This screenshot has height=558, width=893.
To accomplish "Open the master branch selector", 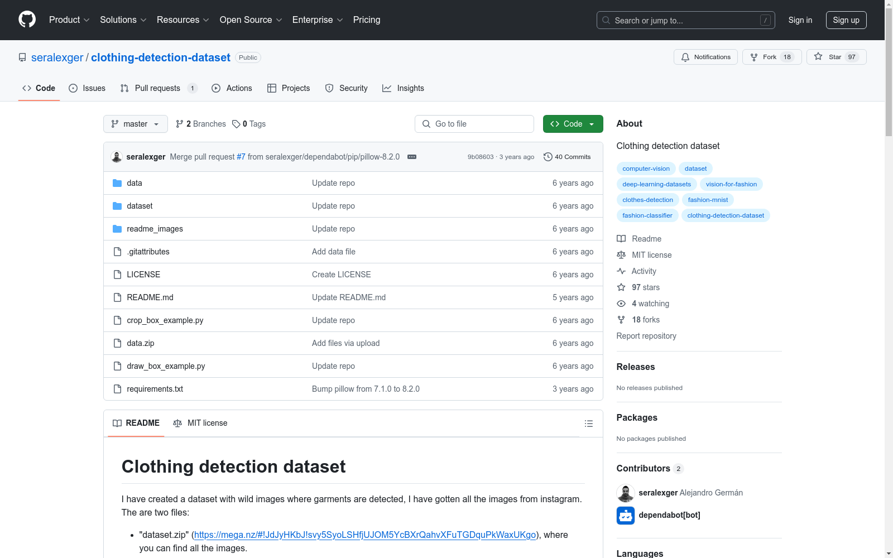I will (136, 124).
